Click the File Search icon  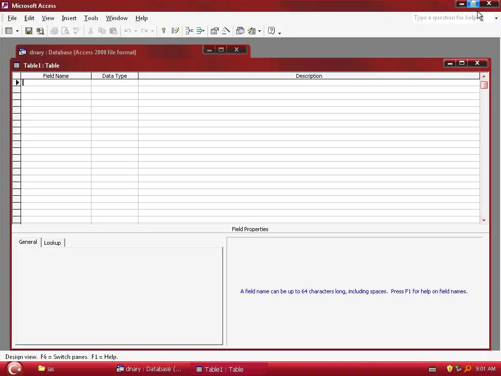tap(40, 31)
